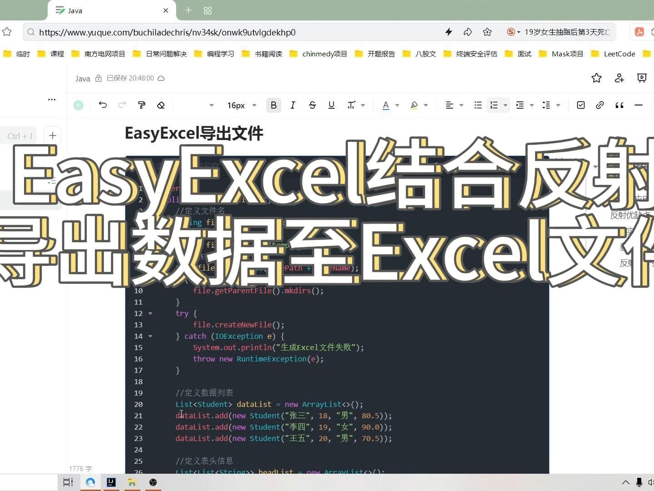This screenshot has width=654, height=491.
Task: Clear formatting with eraser icon
Action: tap(161, 105)
